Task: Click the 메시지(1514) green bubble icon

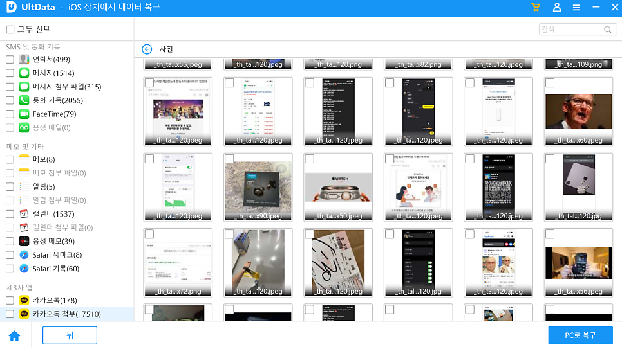Action: point(24,73)
